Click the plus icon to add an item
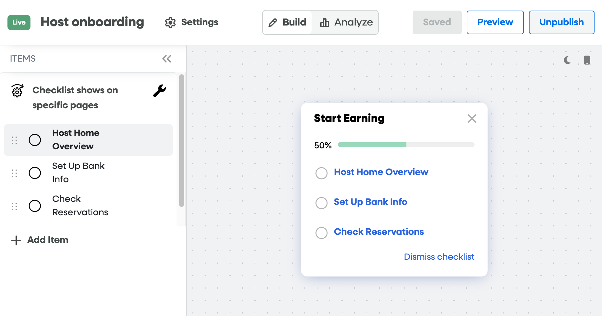This screenshot has height=316, width=602. pyautogui.click(x=16, y=240)
